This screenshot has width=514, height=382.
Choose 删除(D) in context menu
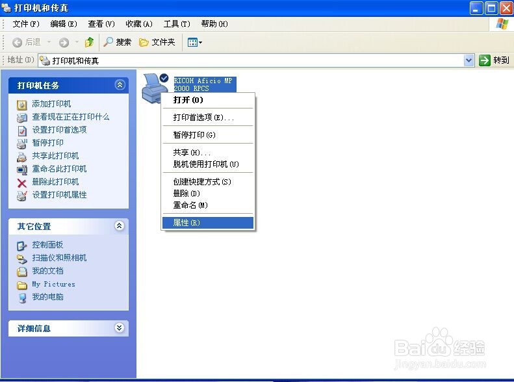[208, 194]
